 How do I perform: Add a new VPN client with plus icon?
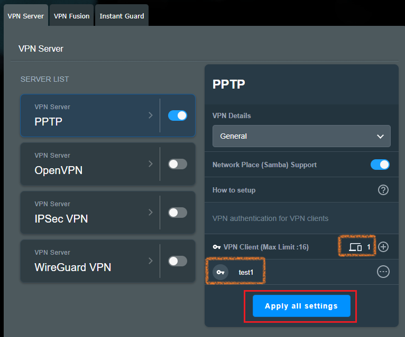click(x=383, y=247)
